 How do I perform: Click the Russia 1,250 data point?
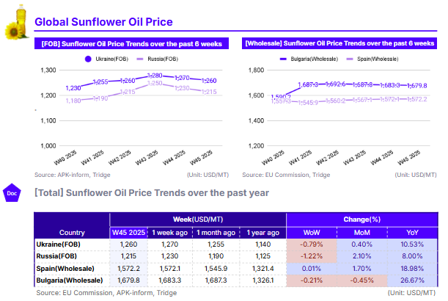tap(155, 84)
